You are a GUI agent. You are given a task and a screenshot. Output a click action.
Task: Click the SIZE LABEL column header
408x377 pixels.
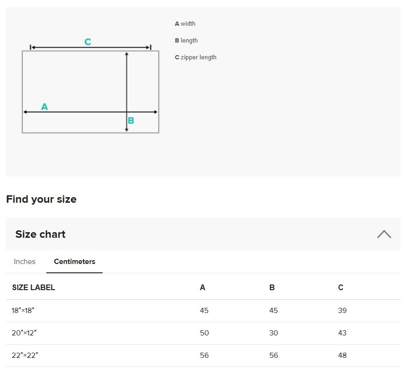(34, 287)
